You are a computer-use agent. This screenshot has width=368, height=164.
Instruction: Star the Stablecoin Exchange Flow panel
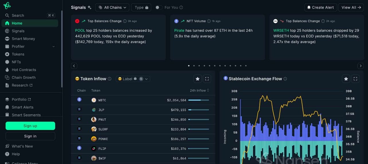coord(346,79)
